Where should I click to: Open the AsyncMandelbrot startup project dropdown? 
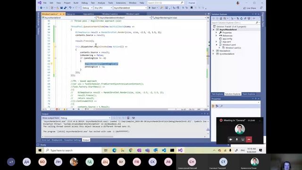tap(130, 8)
